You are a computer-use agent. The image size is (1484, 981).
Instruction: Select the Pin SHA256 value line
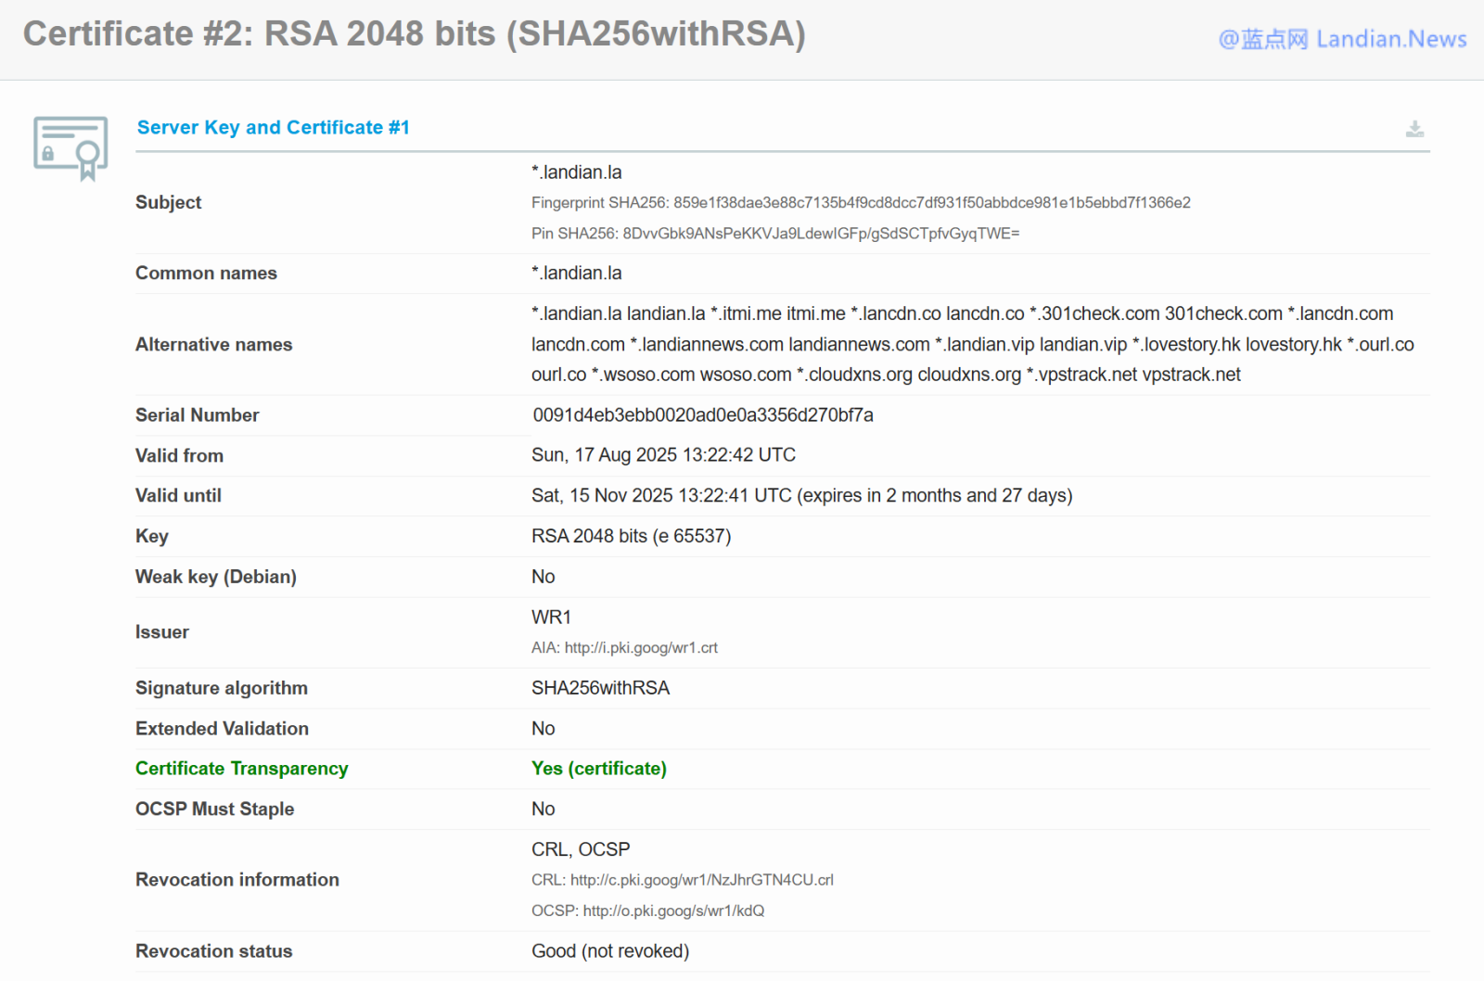pos(774,234)
